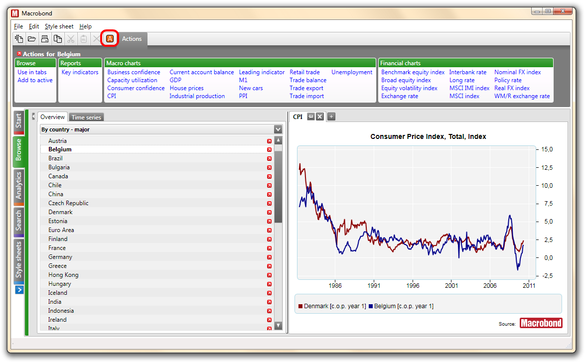The height and width of the screenshot is (362, 585).
Task: Click the Macrobond source logo
Action: (x=541, y=323)
